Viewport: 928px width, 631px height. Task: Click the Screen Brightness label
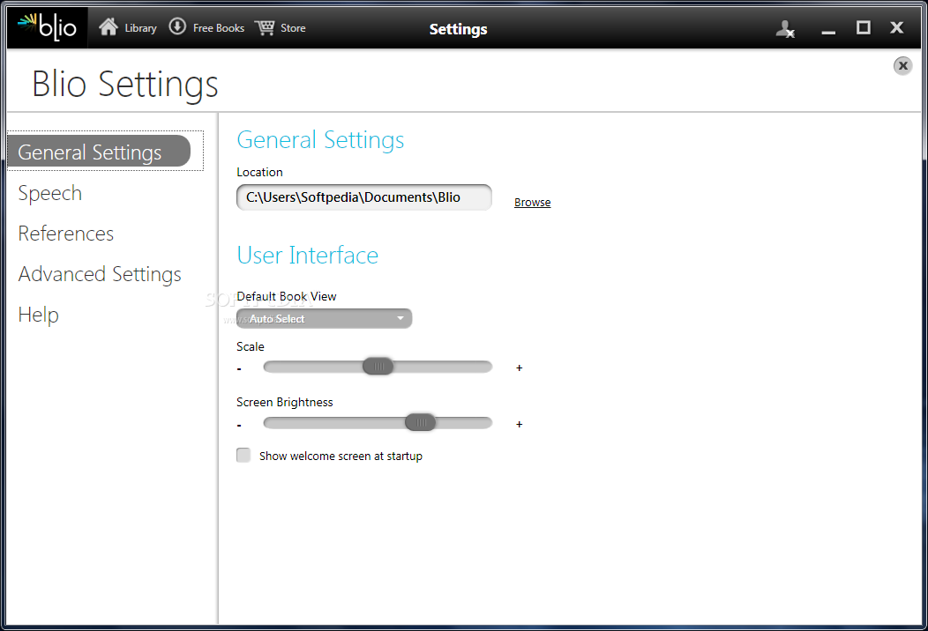tap(284, 402)
